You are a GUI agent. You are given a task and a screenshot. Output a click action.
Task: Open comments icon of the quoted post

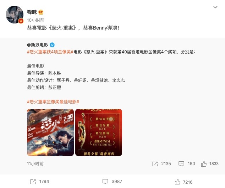(181, 164)
